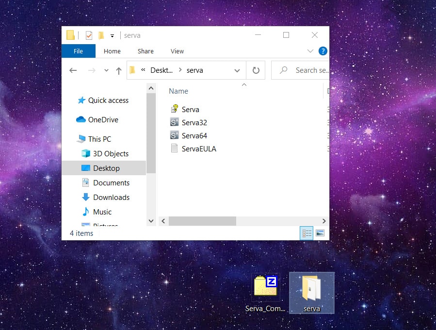Open Music in navigation pane
Viewport: 436px width, 330px height.
click(x=97, y=212)
